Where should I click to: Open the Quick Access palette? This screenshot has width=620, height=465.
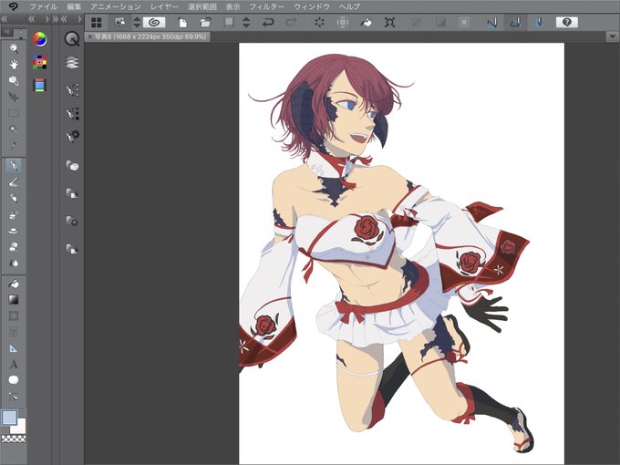tap(72, 38)
